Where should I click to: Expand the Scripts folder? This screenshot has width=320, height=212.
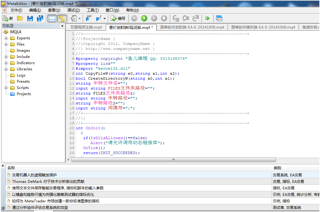coord(6,88)
